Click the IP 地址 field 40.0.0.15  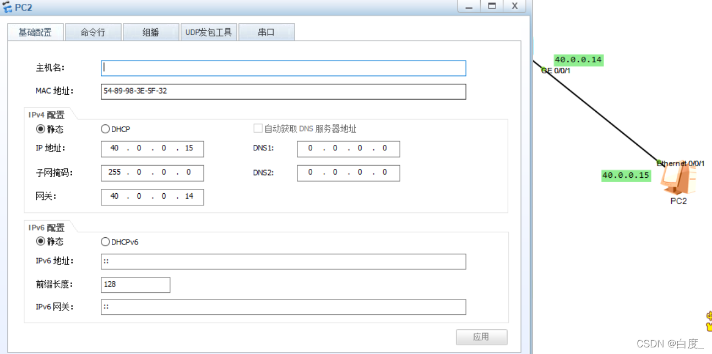point(153,149)
